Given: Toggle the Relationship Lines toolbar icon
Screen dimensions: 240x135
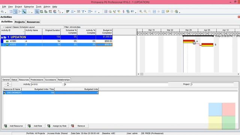Looking at the screenshot, I should coord(24,12).
